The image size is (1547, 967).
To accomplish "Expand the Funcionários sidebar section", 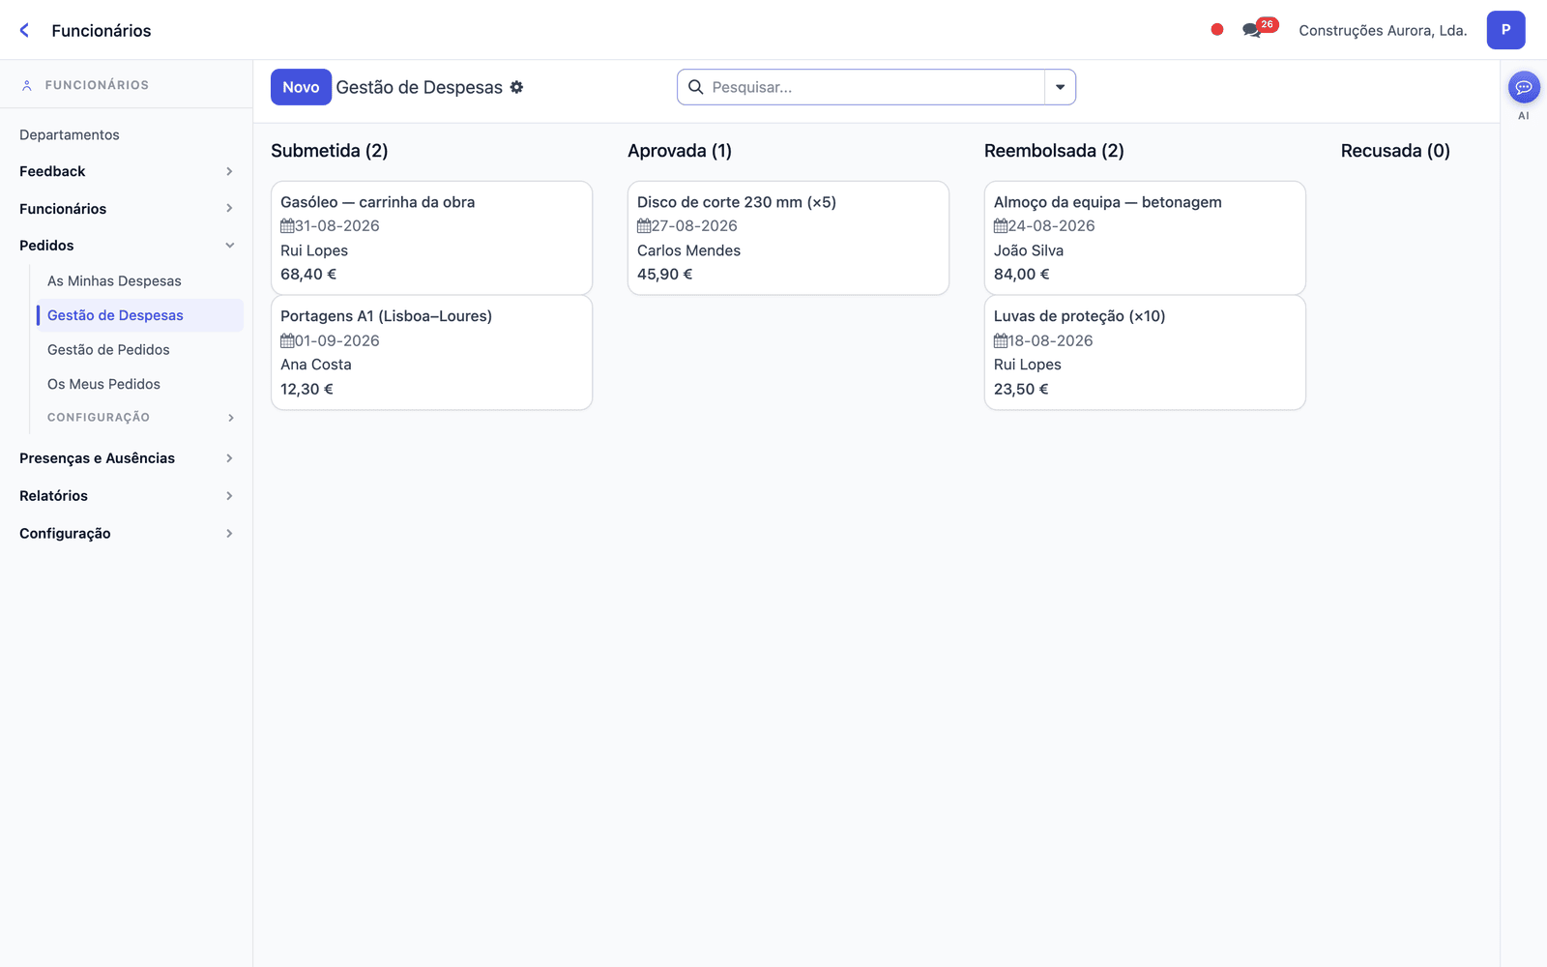I will (x=126, y=209).
